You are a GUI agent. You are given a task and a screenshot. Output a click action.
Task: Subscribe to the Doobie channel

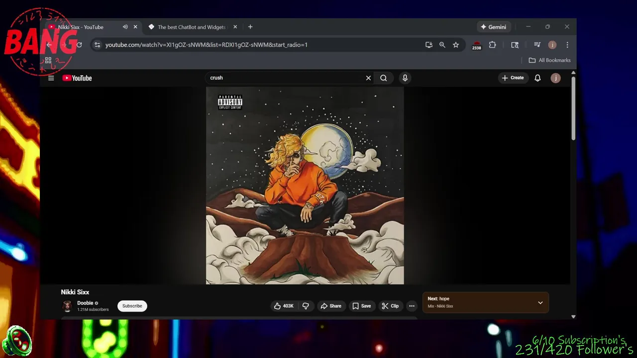coord(132,306)
